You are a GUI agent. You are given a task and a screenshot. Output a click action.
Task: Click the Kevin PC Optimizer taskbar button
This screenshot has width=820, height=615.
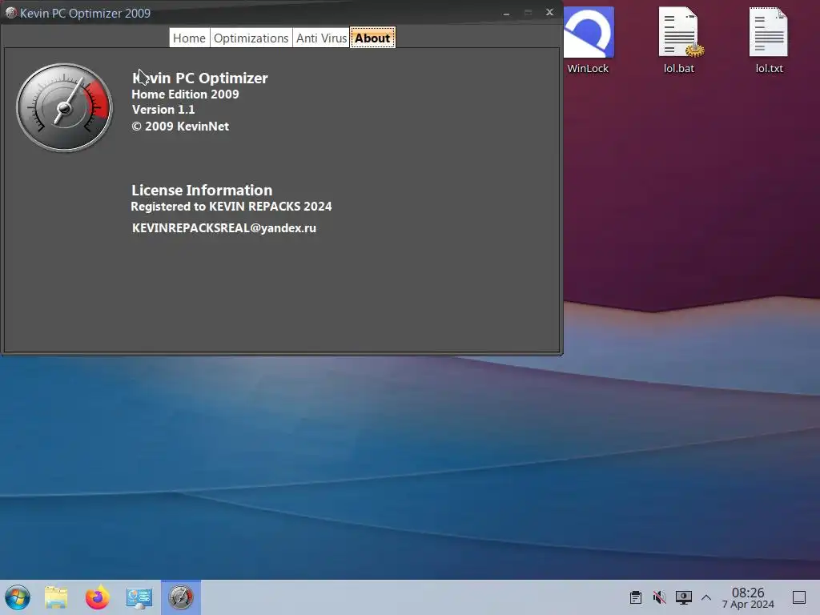[181, 597]
